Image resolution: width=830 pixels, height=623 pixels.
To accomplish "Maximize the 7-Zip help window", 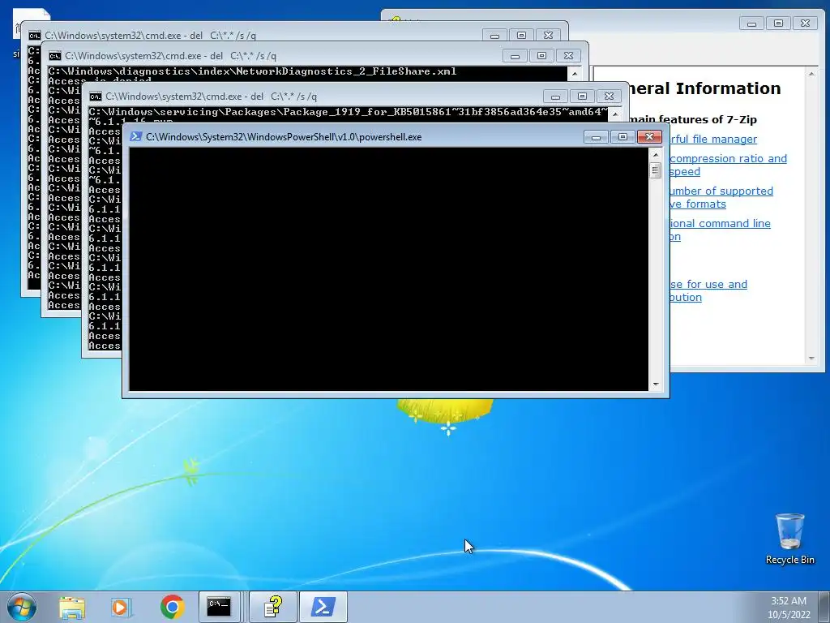I will click(x=778, y=24).
